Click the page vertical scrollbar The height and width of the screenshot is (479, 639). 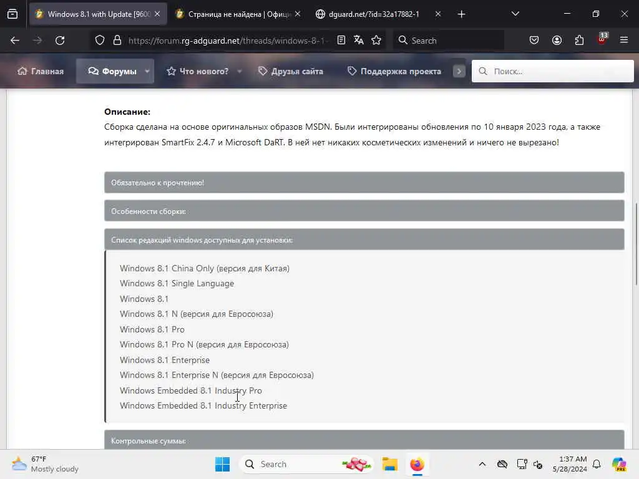coord(636,244)
